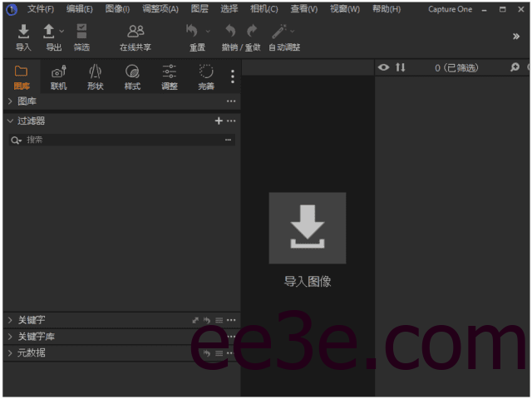Open the 重置 reset dropdown arrow
Screen dimensions: 532x399
pos(208,32)
